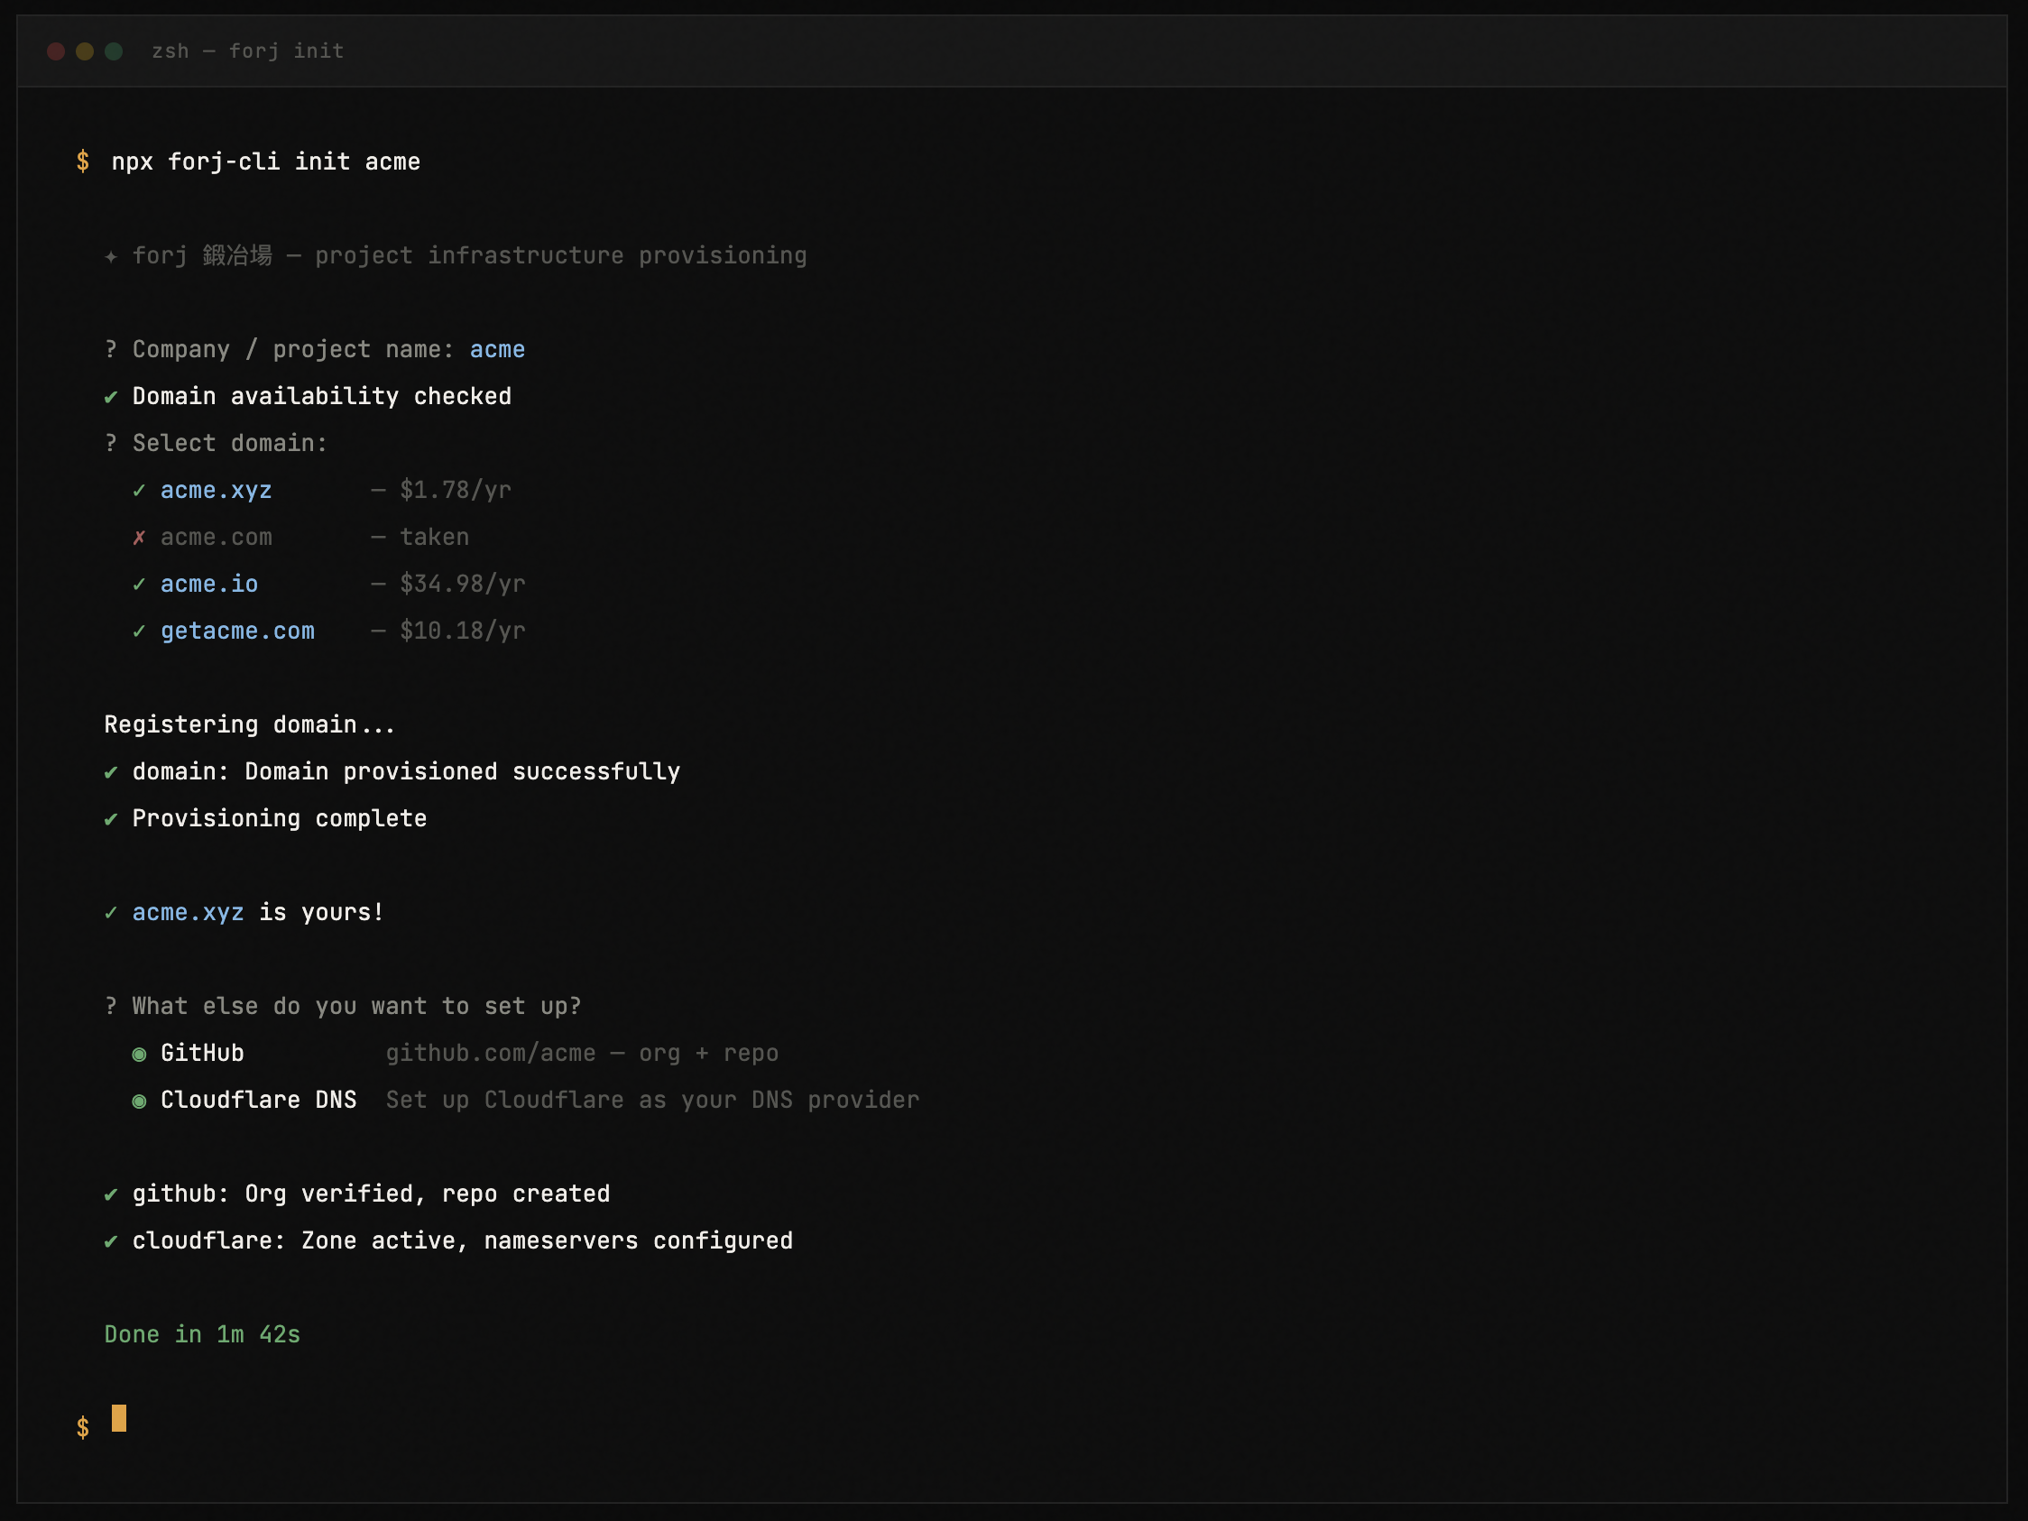This screenshot has height=1521, width=2028.
Task: Click the yellow minimize window dot
Action: [84, 51]
